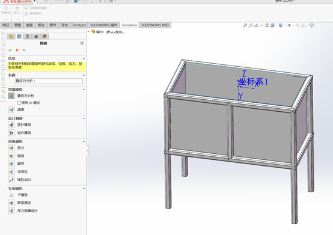Screen dimensions: 333x235
Task: Click the SOLIDWORKS logo menu
Action: 17,1
